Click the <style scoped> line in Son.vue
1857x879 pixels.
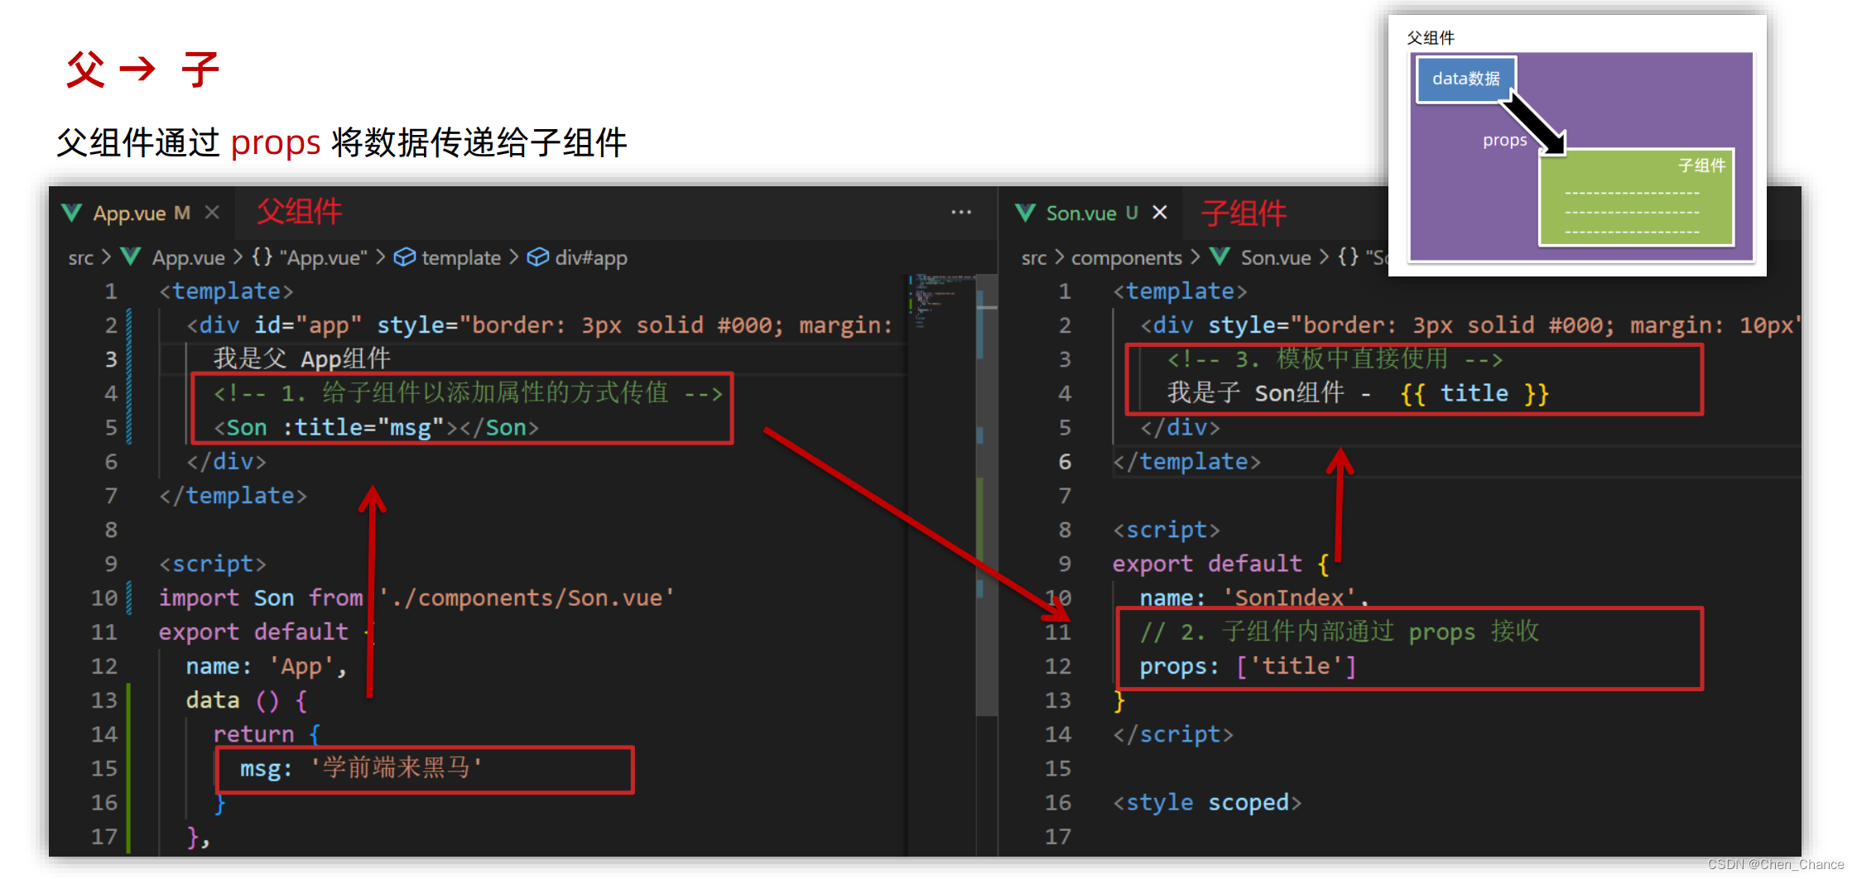(1206, 803)
